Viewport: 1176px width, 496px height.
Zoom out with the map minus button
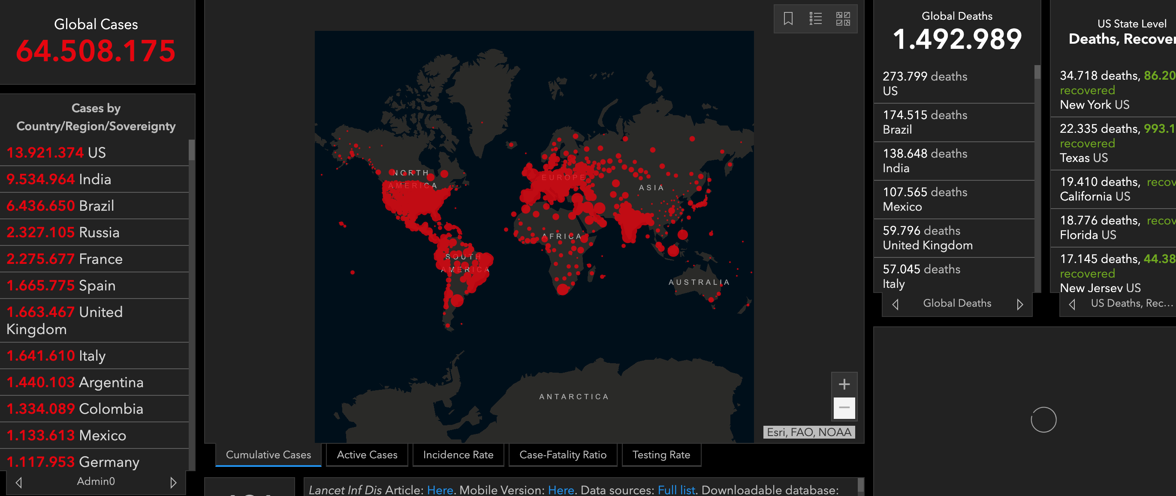point(844,408)
